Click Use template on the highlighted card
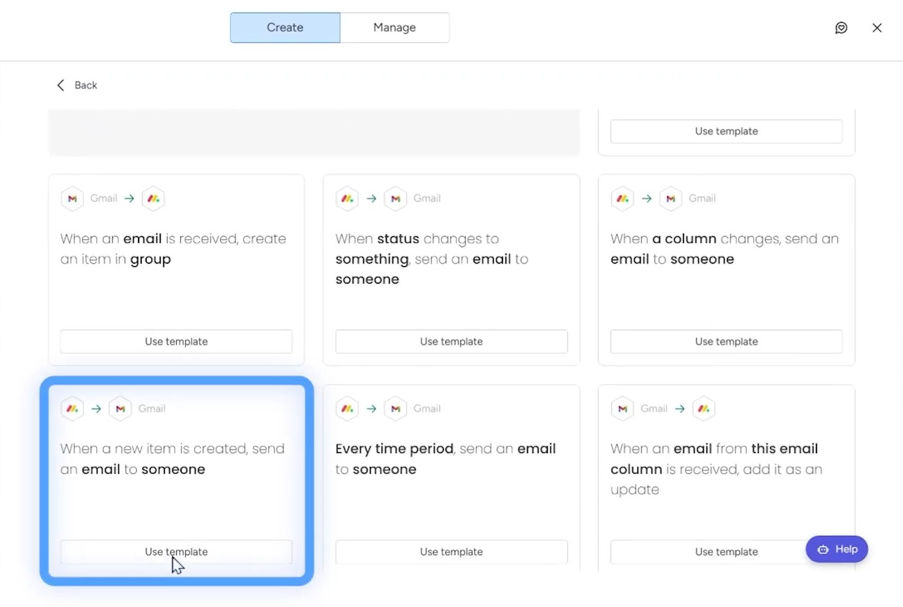 (176, 552)
